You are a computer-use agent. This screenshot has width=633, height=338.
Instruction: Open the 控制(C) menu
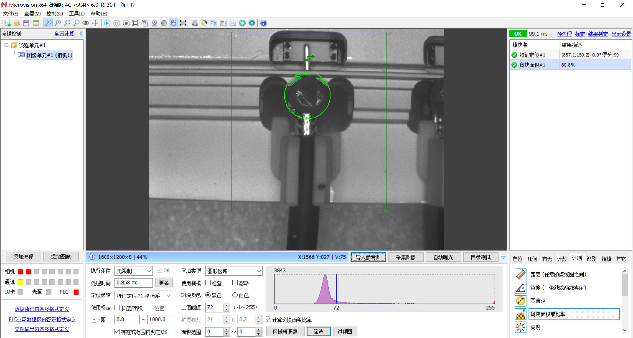point(54,14)
